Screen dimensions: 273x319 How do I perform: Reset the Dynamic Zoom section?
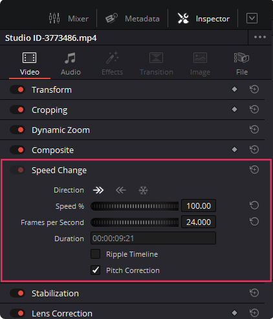click(254, 129)
